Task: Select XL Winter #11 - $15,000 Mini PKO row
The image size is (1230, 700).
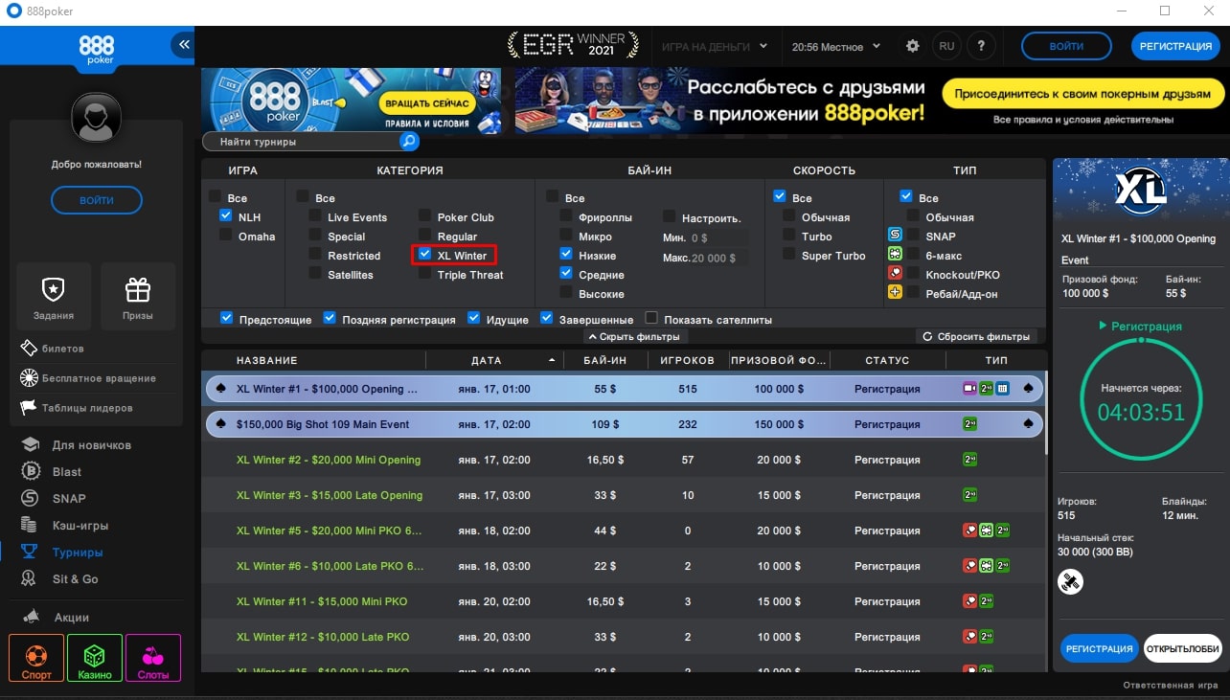Action: click(x=625, y=601)
